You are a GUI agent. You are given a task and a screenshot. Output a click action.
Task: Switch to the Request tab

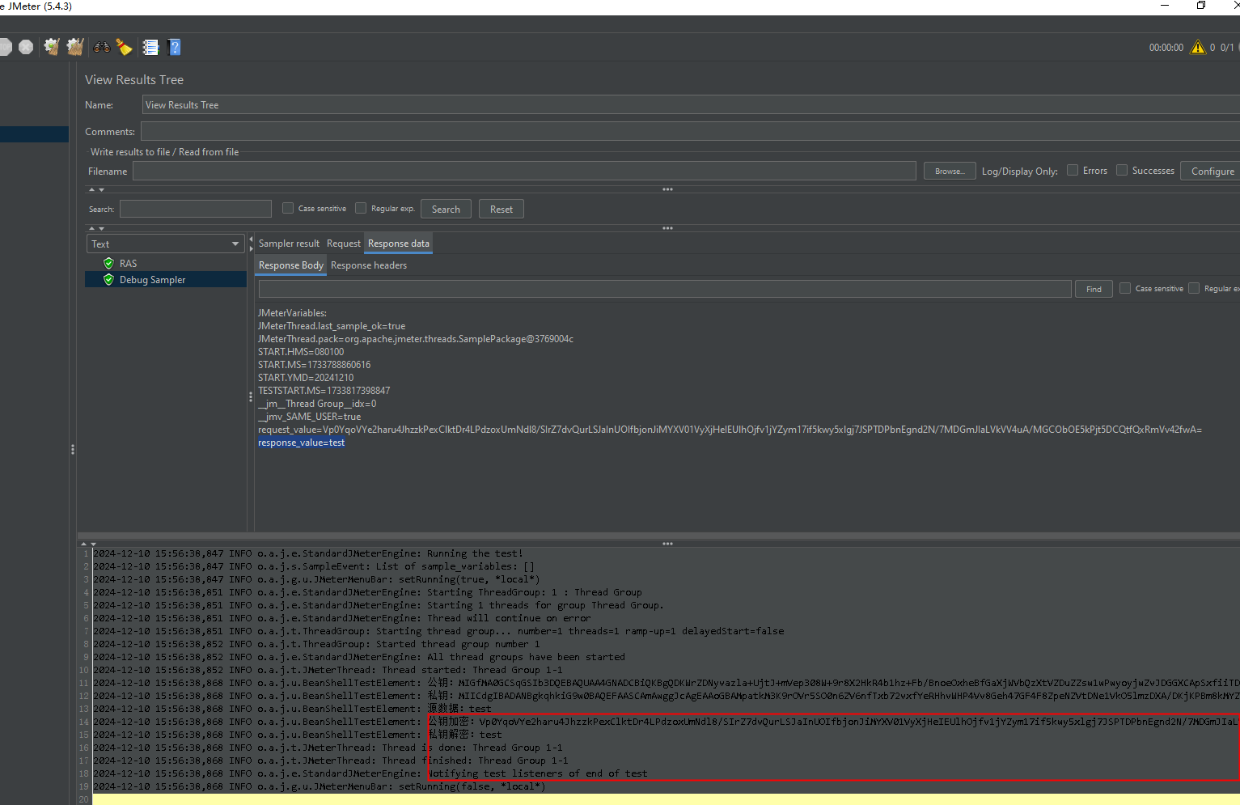click(344, 244)
